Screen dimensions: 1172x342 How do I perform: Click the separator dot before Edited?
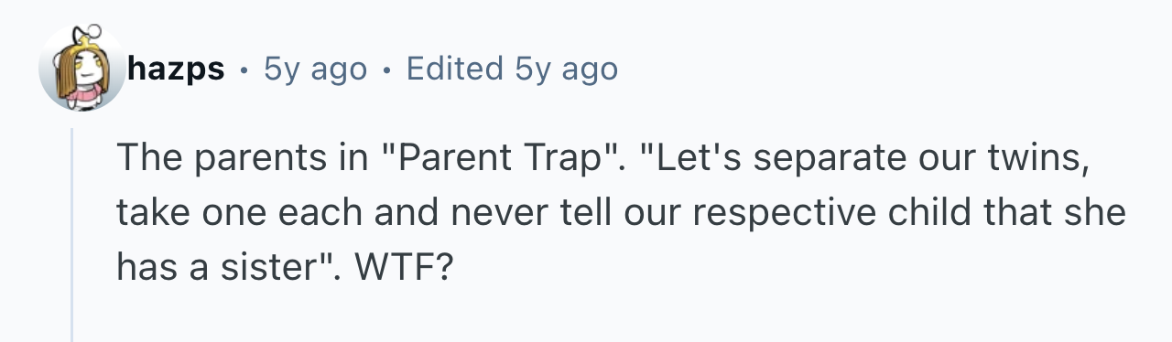386,69
